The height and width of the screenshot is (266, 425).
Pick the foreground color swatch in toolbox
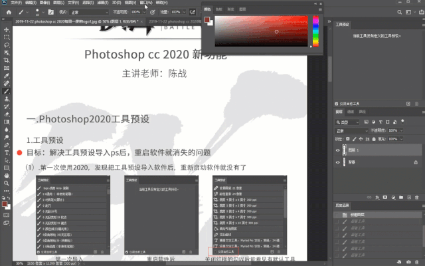(5, 204)
